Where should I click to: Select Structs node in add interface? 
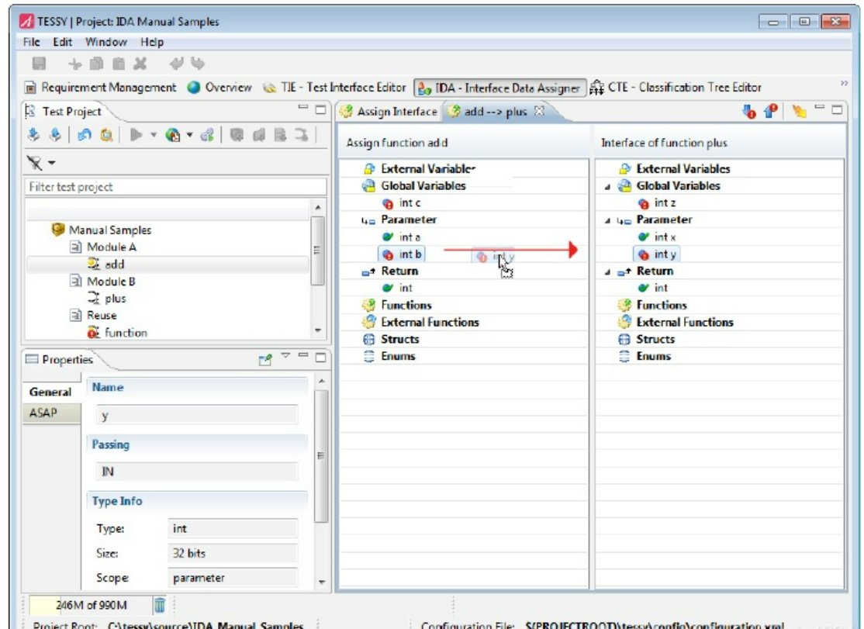pyautogui.click(x=391, y=339)
